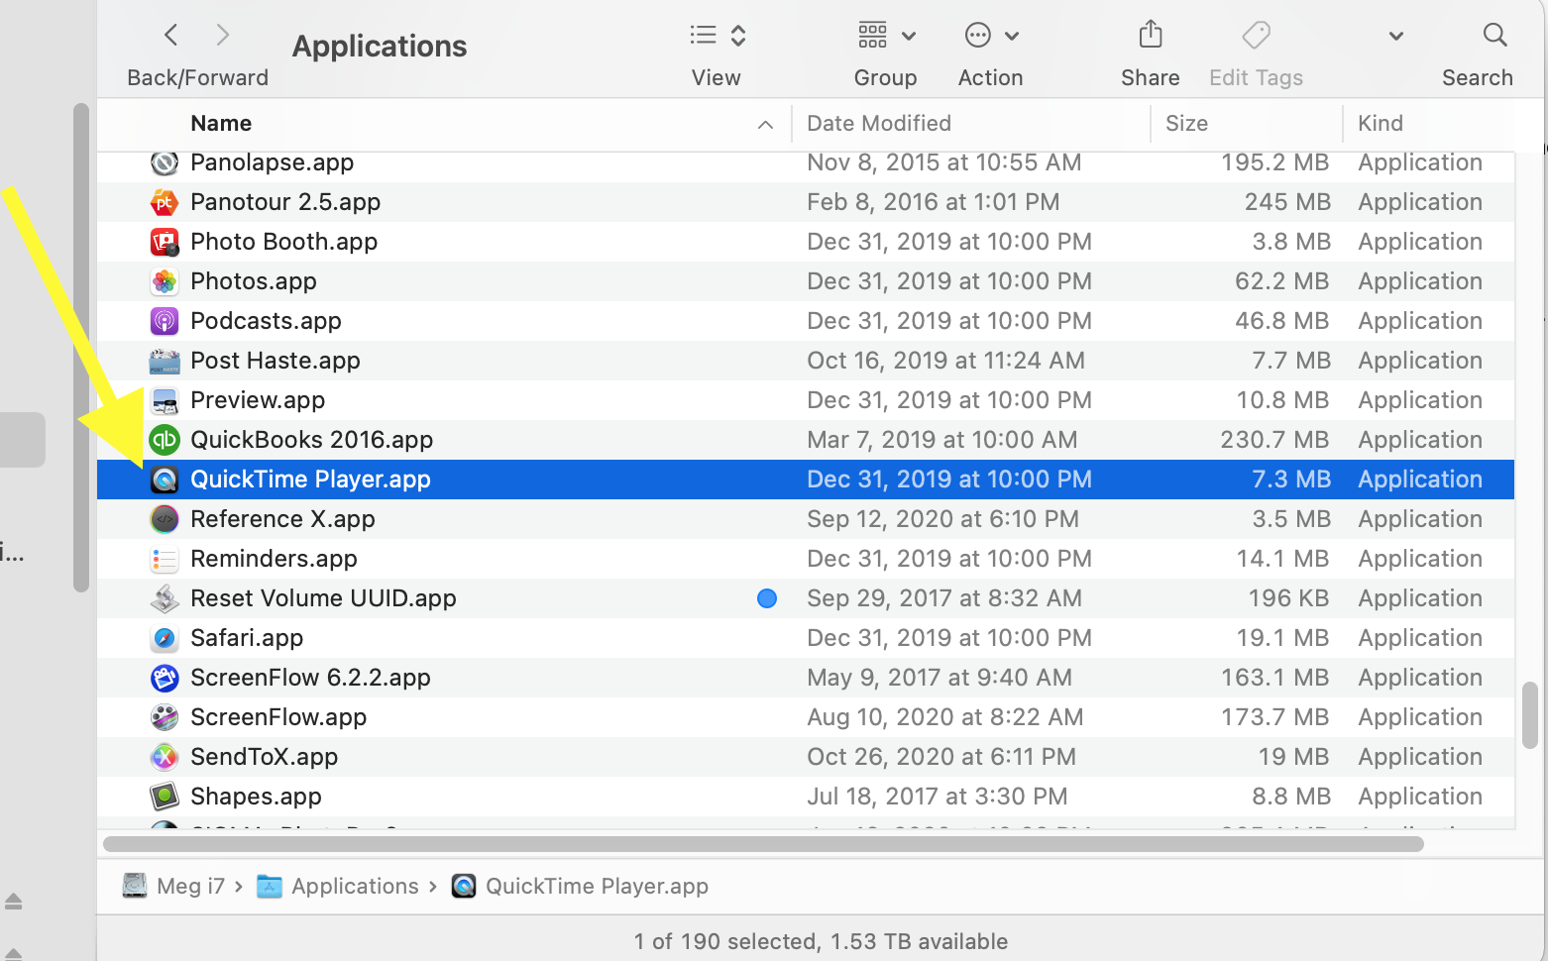Image resolution: width=1548 pixels, height=961 pixels.
Task: Click the Share toolbar icon
Action: [x=1150, y=36]
